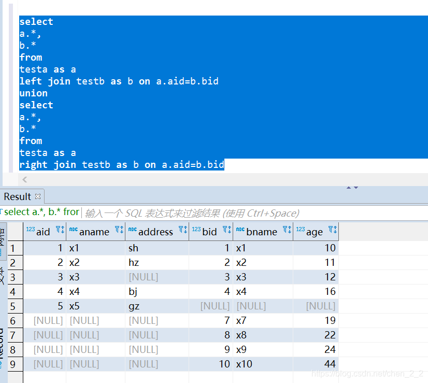Click the NULL aid cell in row 6
Screen dimensions: 428x383
tap(45, 321)
